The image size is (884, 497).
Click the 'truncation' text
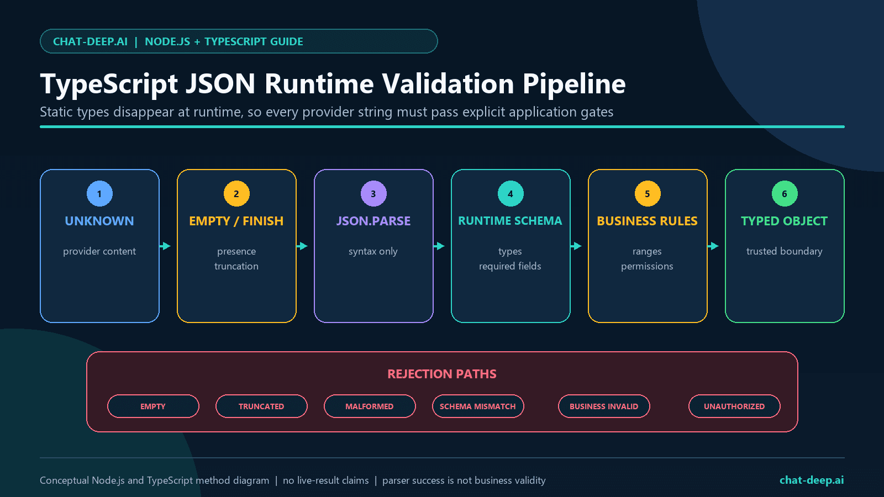point(236,266)
